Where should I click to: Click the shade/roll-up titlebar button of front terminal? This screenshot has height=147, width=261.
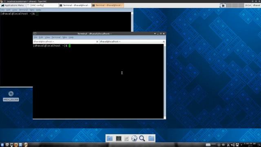155,33
